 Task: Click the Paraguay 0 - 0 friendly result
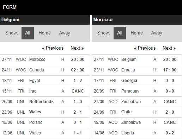click(170, 91)
